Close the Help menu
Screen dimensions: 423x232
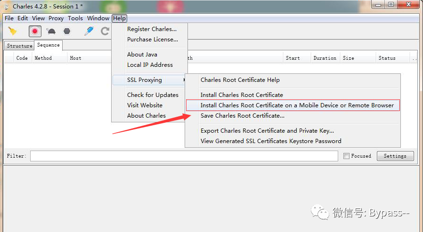point(120,18)
